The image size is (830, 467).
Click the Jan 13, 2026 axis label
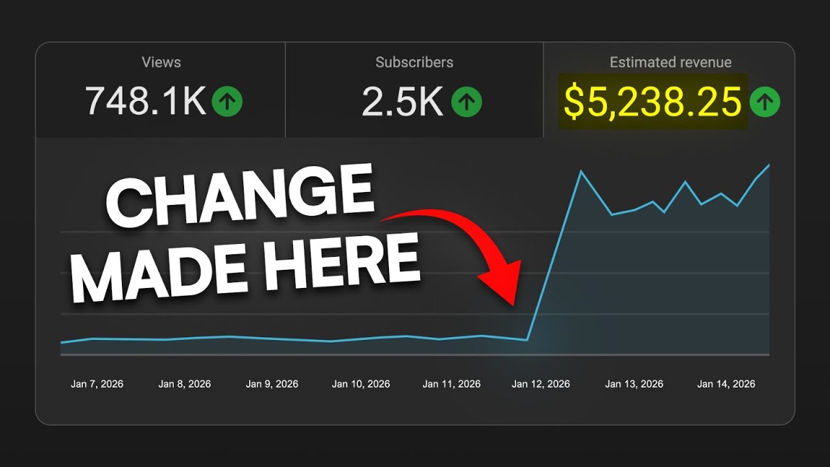pos(634,384)
